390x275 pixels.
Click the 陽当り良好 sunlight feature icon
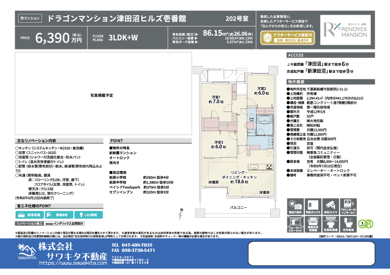pyautogui.click(x=295, y=206)
